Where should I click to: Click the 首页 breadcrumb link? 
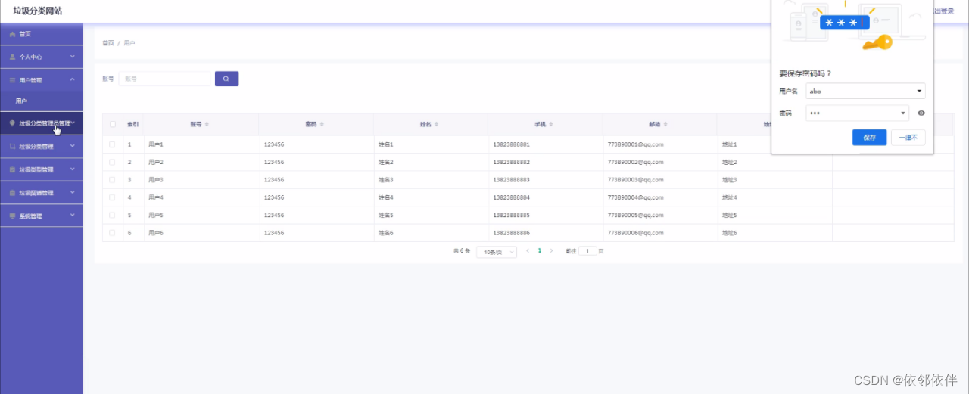(x=108, y=43)
